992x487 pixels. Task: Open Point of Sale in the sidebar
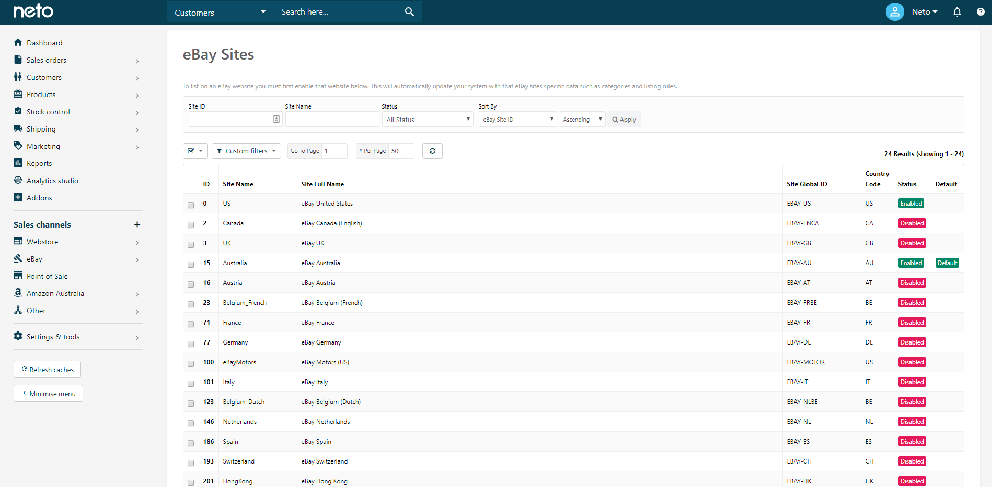coord(47,276)
